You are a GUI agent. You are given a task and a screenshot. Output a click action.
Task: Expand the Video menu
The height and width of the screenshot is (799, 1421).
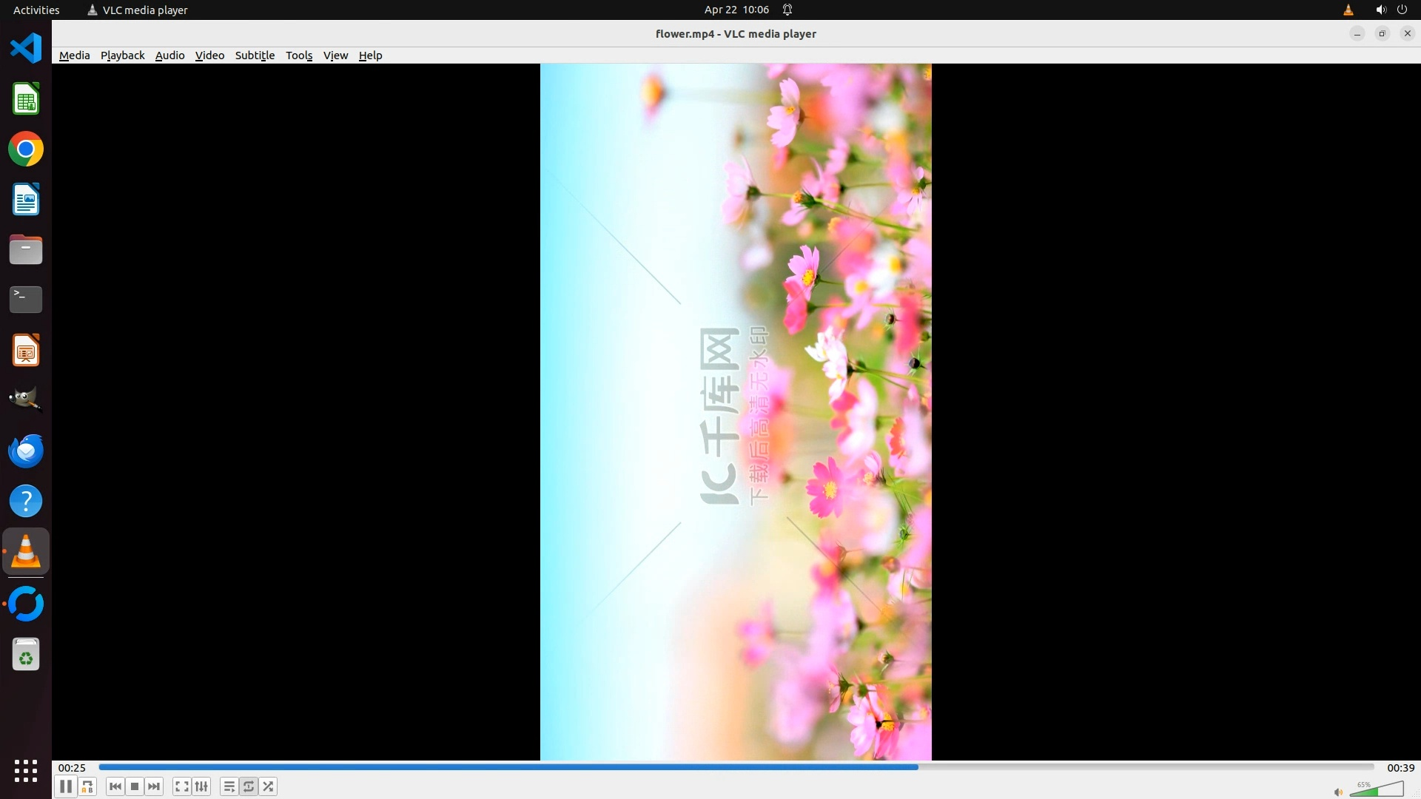[x=209, y=55]
